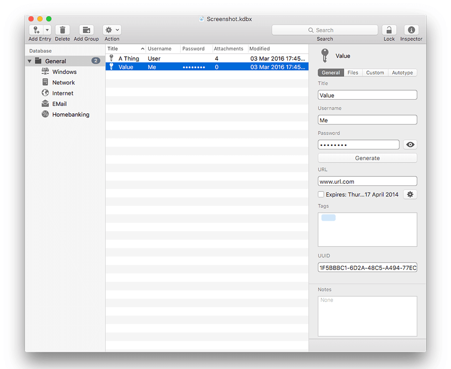
Task: Open expiry date settings gear button
Action: tap(410, 194)
